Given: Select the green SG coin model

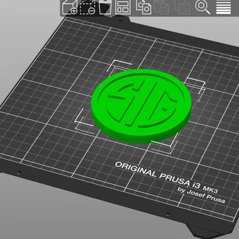Looking at the screenshot, I should (x=141, y=106).
